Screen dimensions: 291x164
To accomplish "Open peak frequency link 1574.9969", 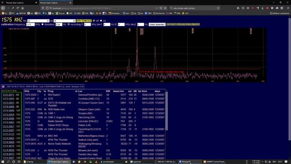I will 8,111.
